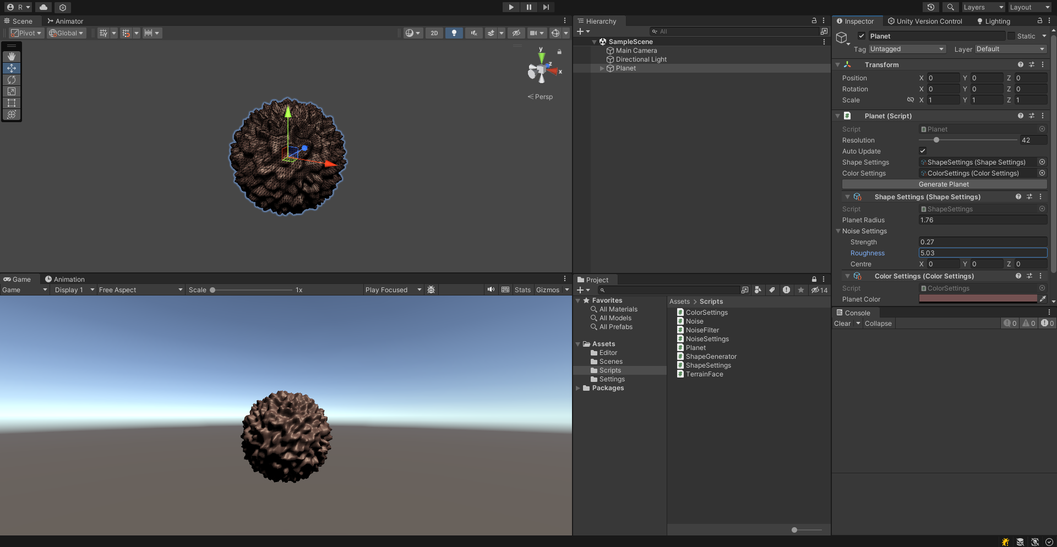1057x547 pixels.
Task: Toggle the Static checkbox for Planet
Action: point(1011,36)
